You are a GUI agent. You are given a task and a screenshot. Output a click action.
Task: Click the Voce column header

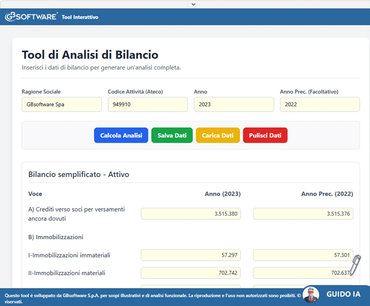35,194
